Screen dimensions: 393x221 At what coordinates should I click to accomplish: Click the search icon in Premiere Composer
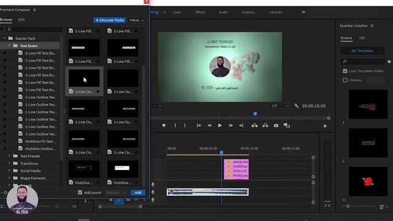(9, 29)
